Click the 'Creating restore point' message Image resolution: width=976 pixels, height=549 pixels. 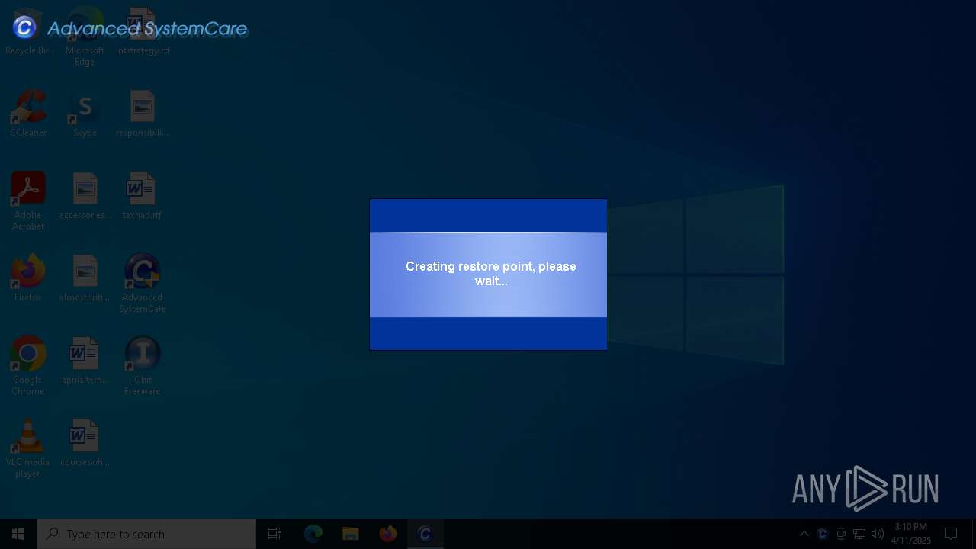click(491, 274)
